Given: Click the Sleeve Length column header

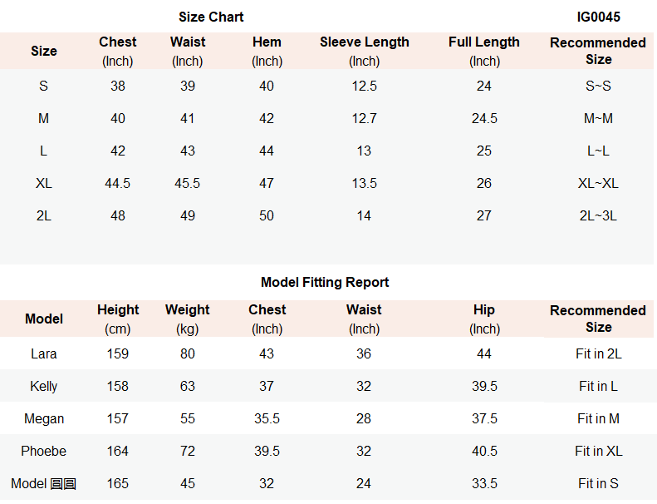Looking at the screenshot, I should (364, 52).
